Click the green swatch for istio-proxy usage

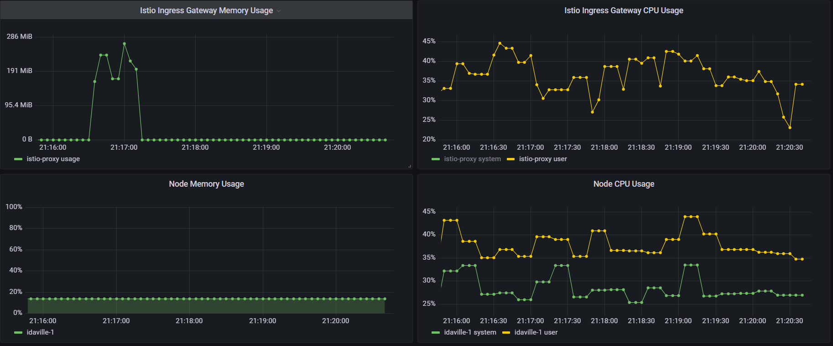pos(18,159)
